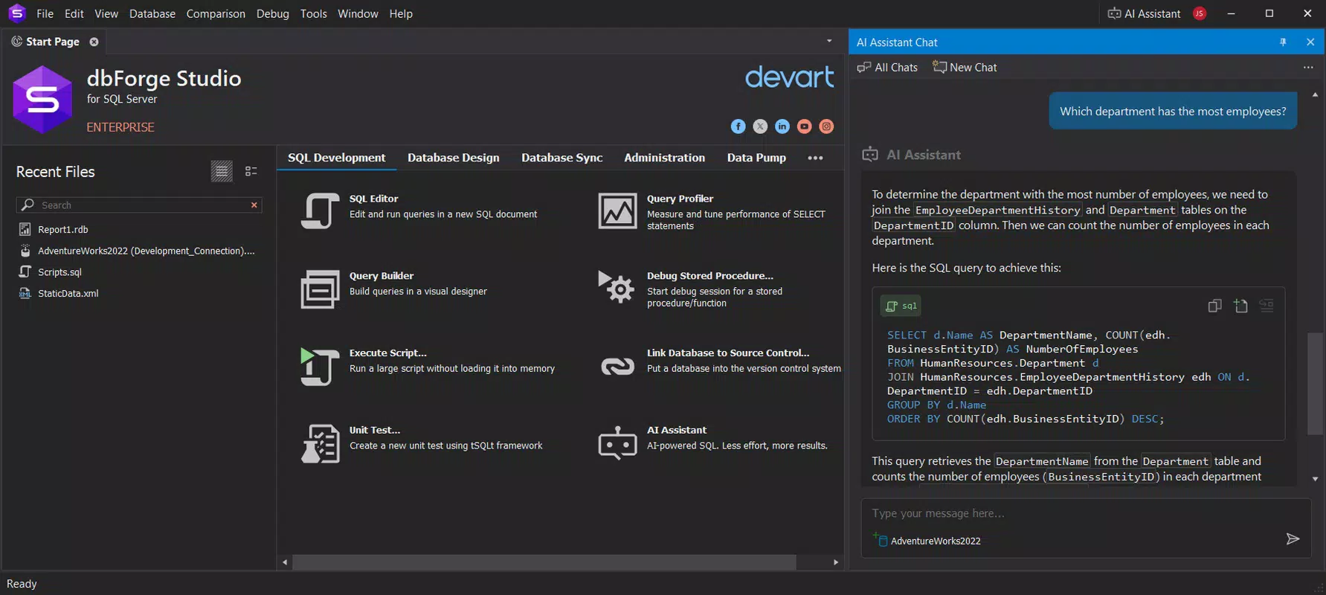Open the Database menu
The height and width of the screenshot is (595, 1326).
coord(152,13)
